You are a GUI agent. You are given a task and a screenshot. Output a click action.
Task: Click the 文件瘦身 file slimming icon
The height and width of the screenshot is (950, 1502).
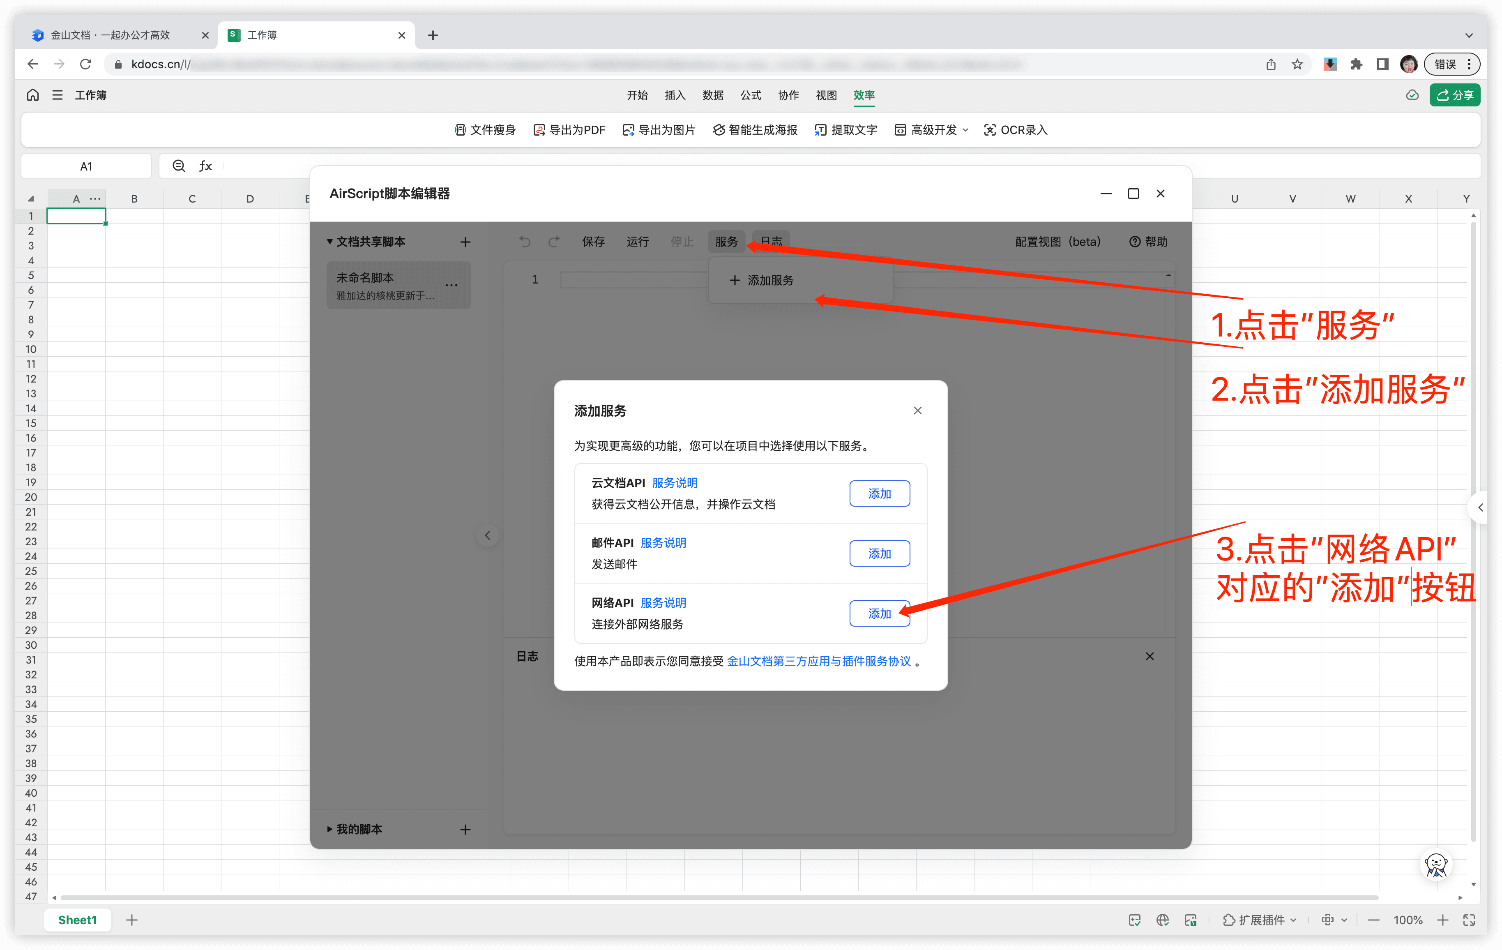(460, 130)
